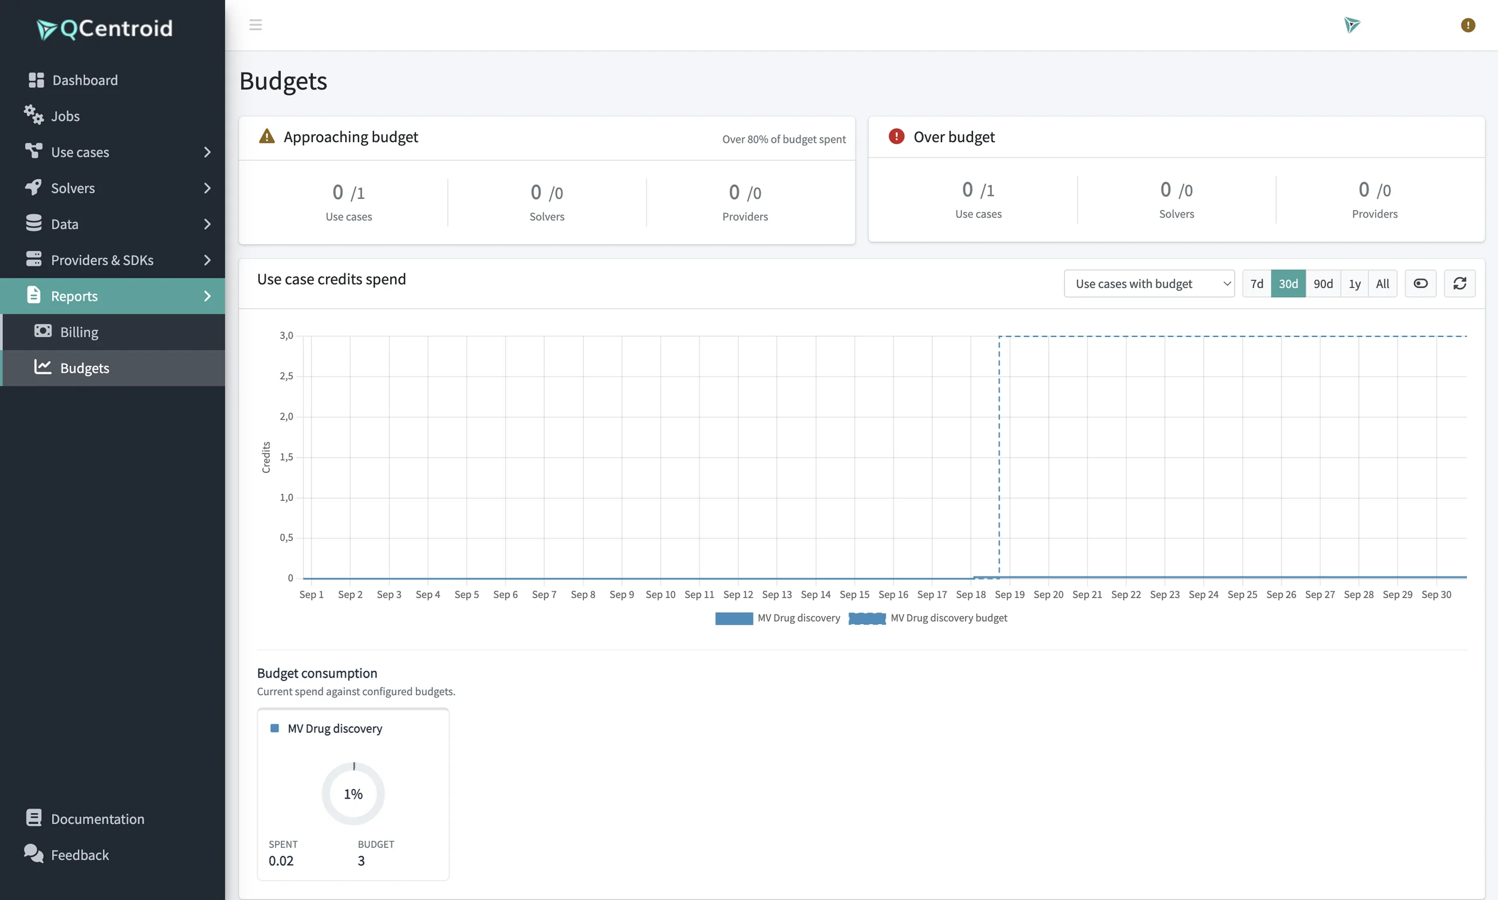Toggle the chart visibility eye button
Screen dimensions: 1498x900
1420,283
